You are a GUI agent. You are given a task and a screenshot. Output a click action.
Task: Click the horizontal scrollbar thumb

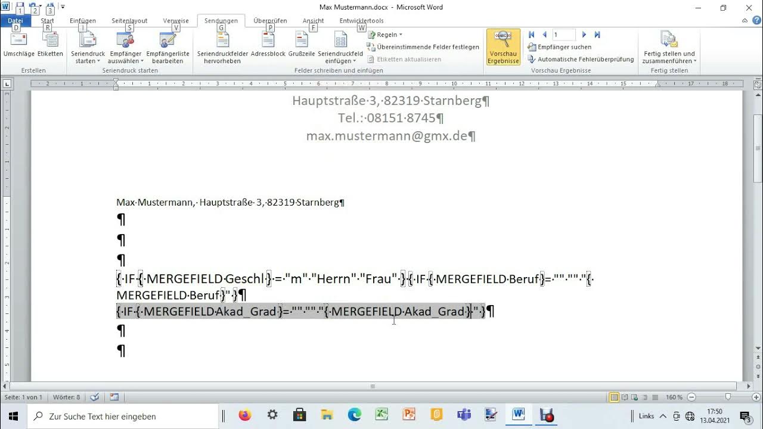[373, 386]
